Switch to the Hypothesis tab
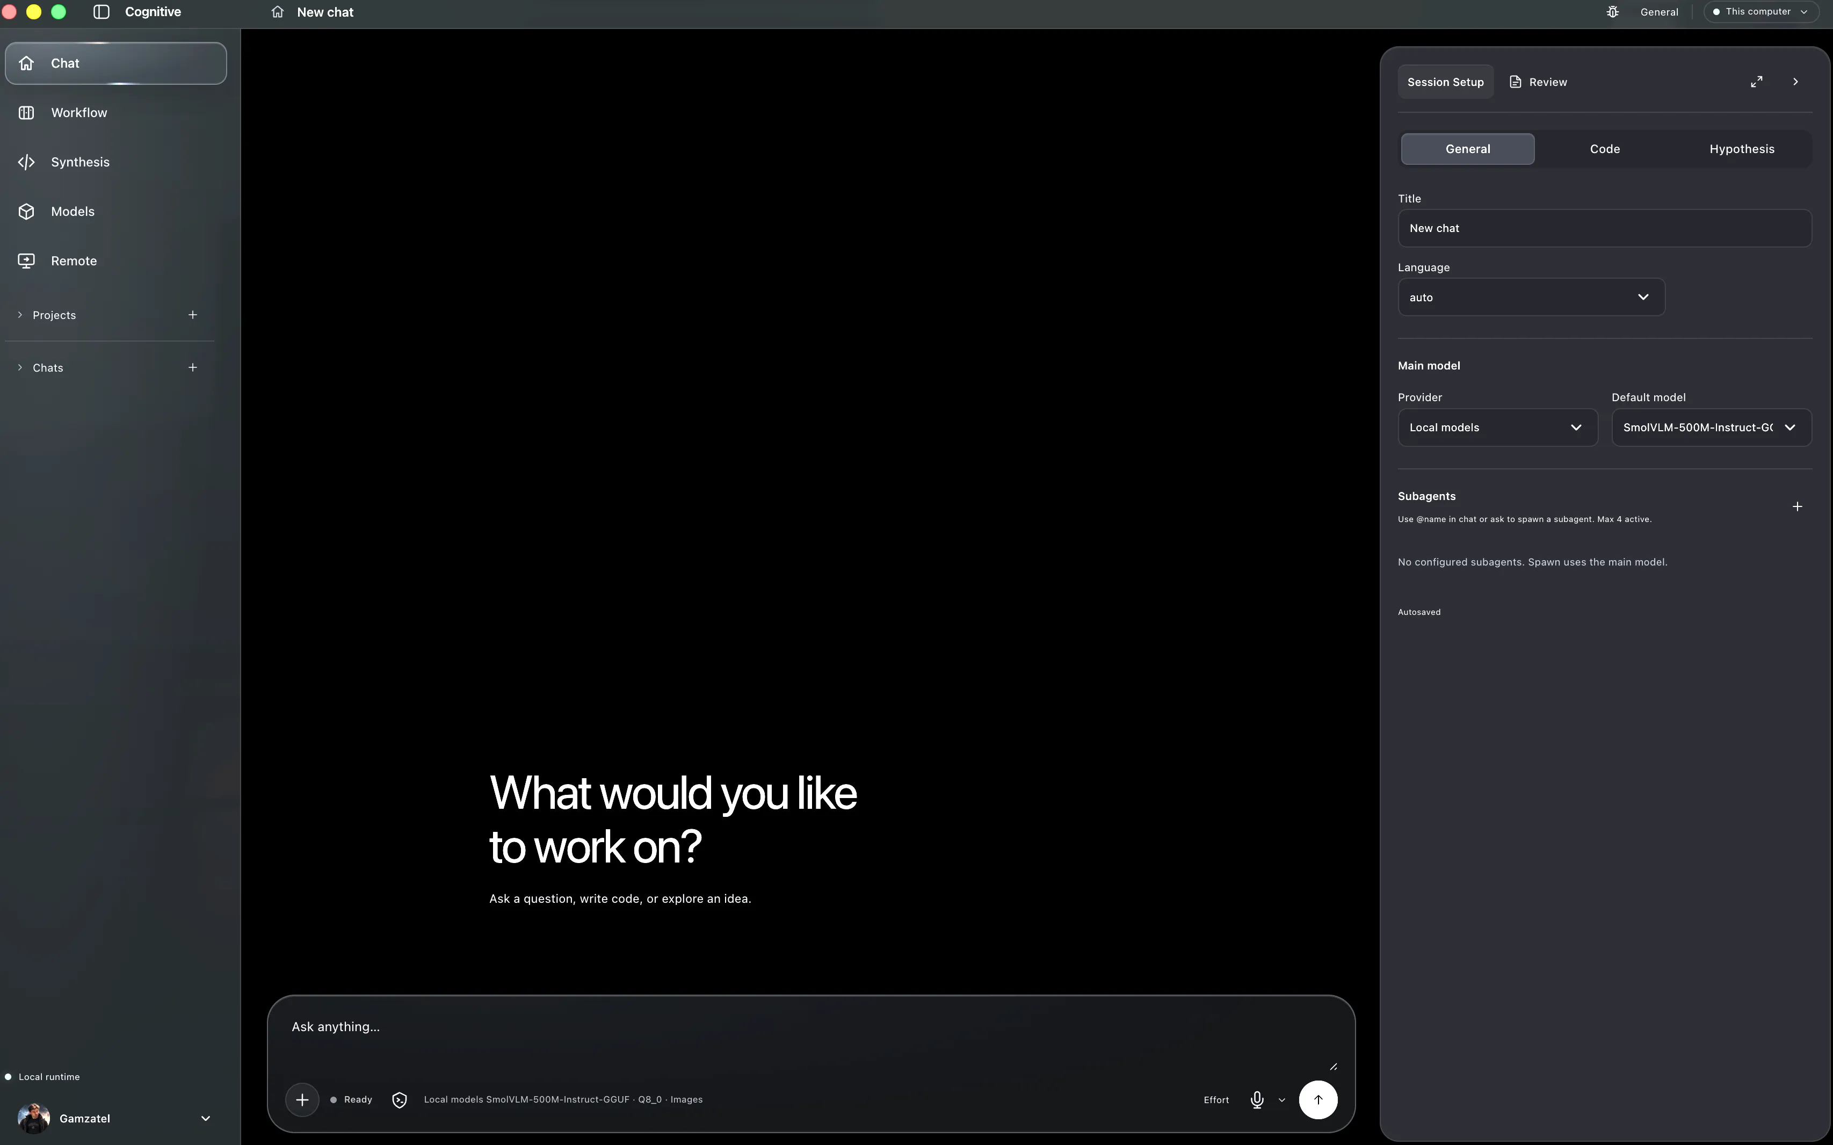 click(1741, 149)
